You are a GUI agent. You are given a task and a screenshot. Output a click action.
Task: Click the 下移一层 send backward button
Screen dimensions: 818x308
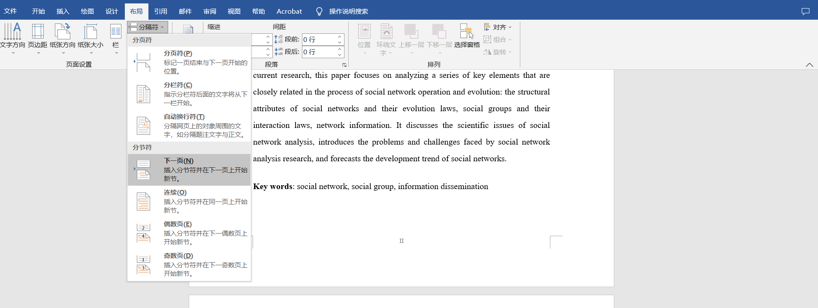(439, 39)
